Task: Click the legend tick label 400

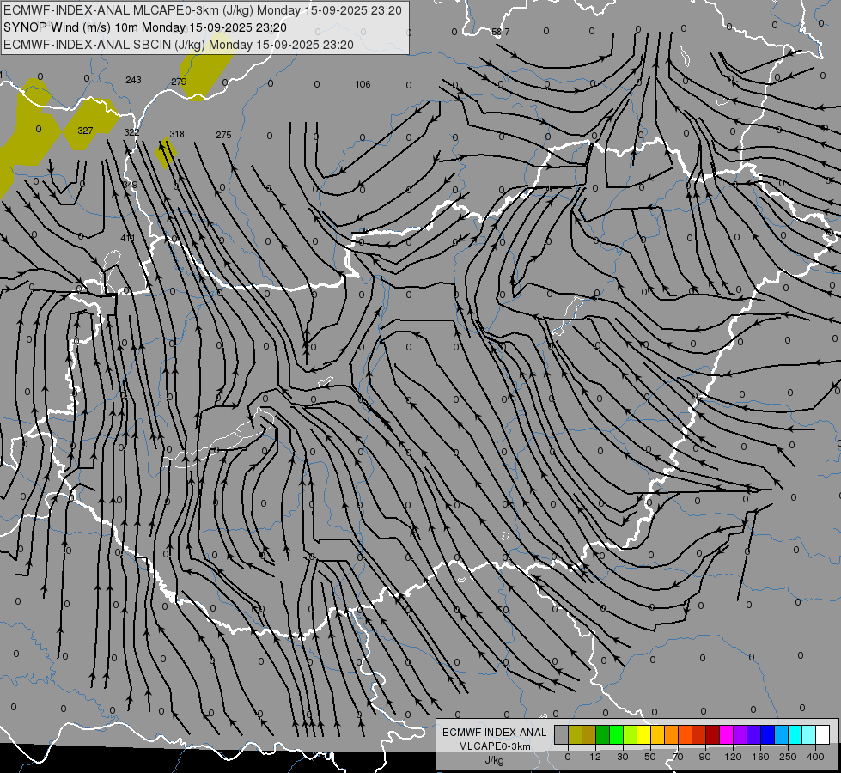Action: tap(815, 757)
